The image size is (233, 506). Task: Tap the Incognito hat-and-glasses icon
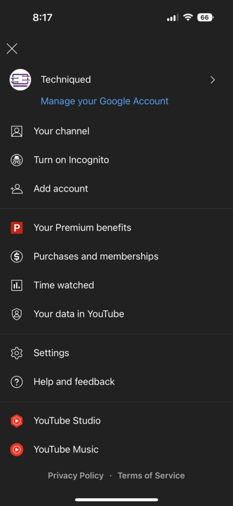(x=17, y=160)
